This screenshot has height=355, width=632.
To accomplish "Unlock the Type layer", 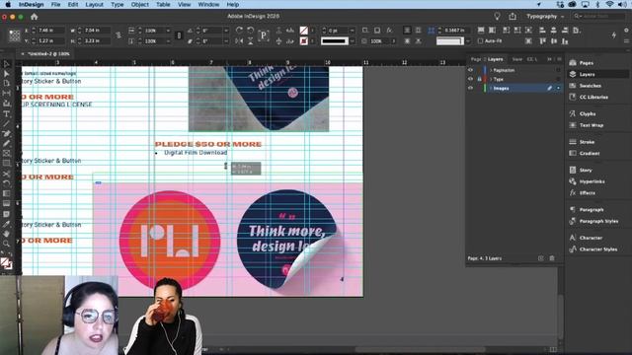I will 479,79.
